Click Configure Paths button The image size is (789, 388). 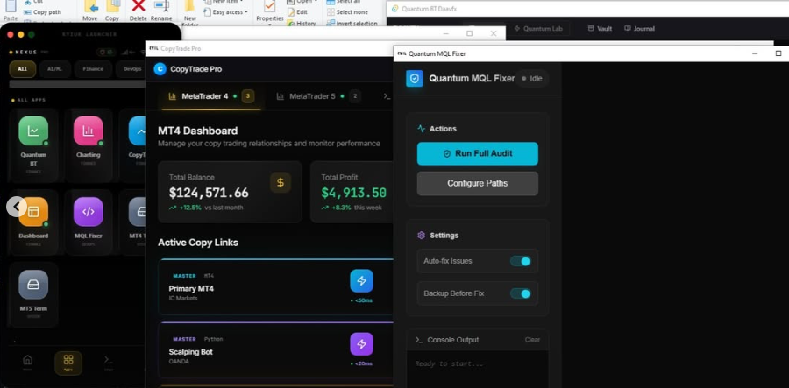pos(478,183)
